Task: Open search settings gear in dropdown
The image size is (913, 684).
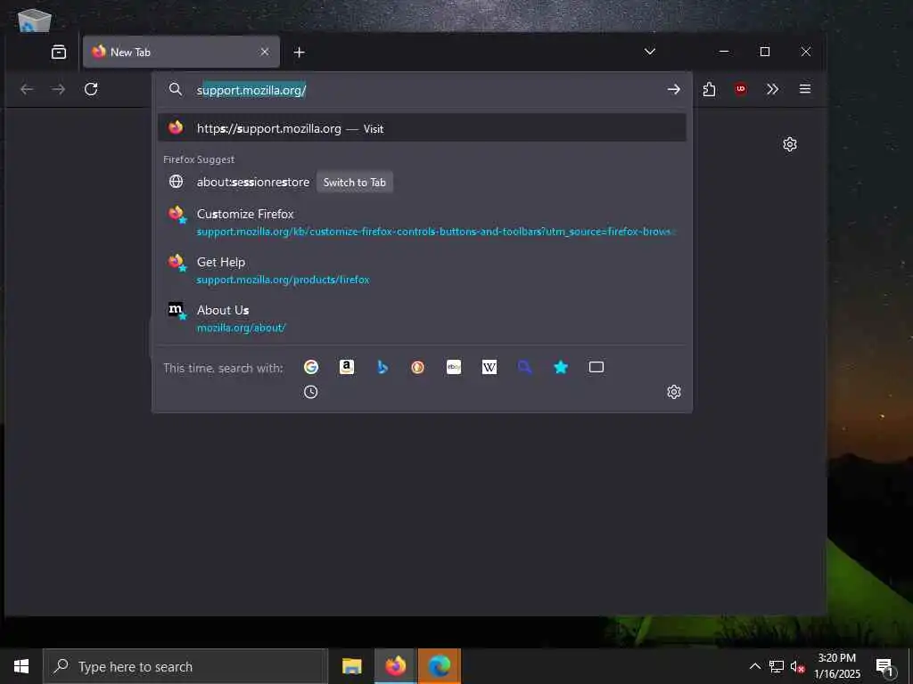Action: 674,392
